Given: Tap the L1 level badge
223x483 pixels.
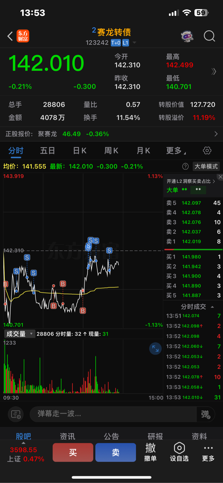Looking at the screenshot, I should [125, 43].
